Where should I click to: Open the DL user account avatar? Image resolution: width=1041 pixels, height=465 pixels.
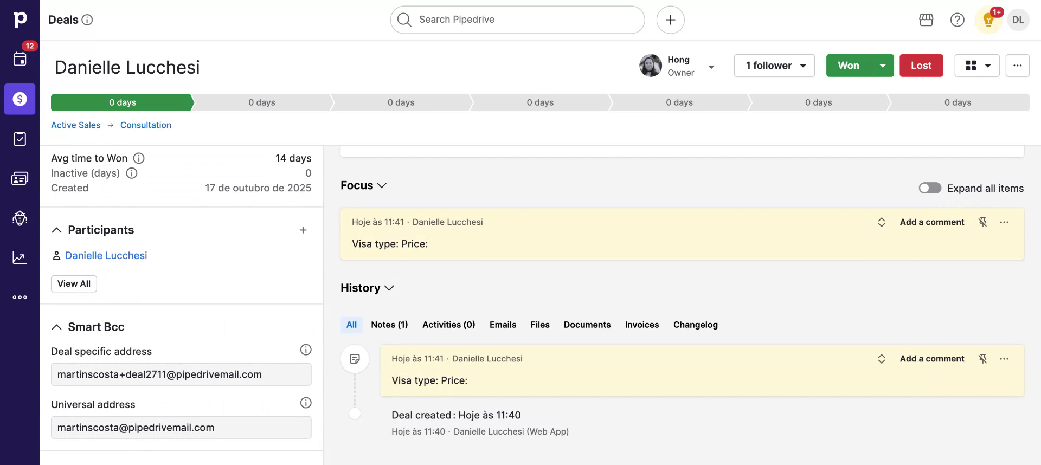pos(1018,20)
